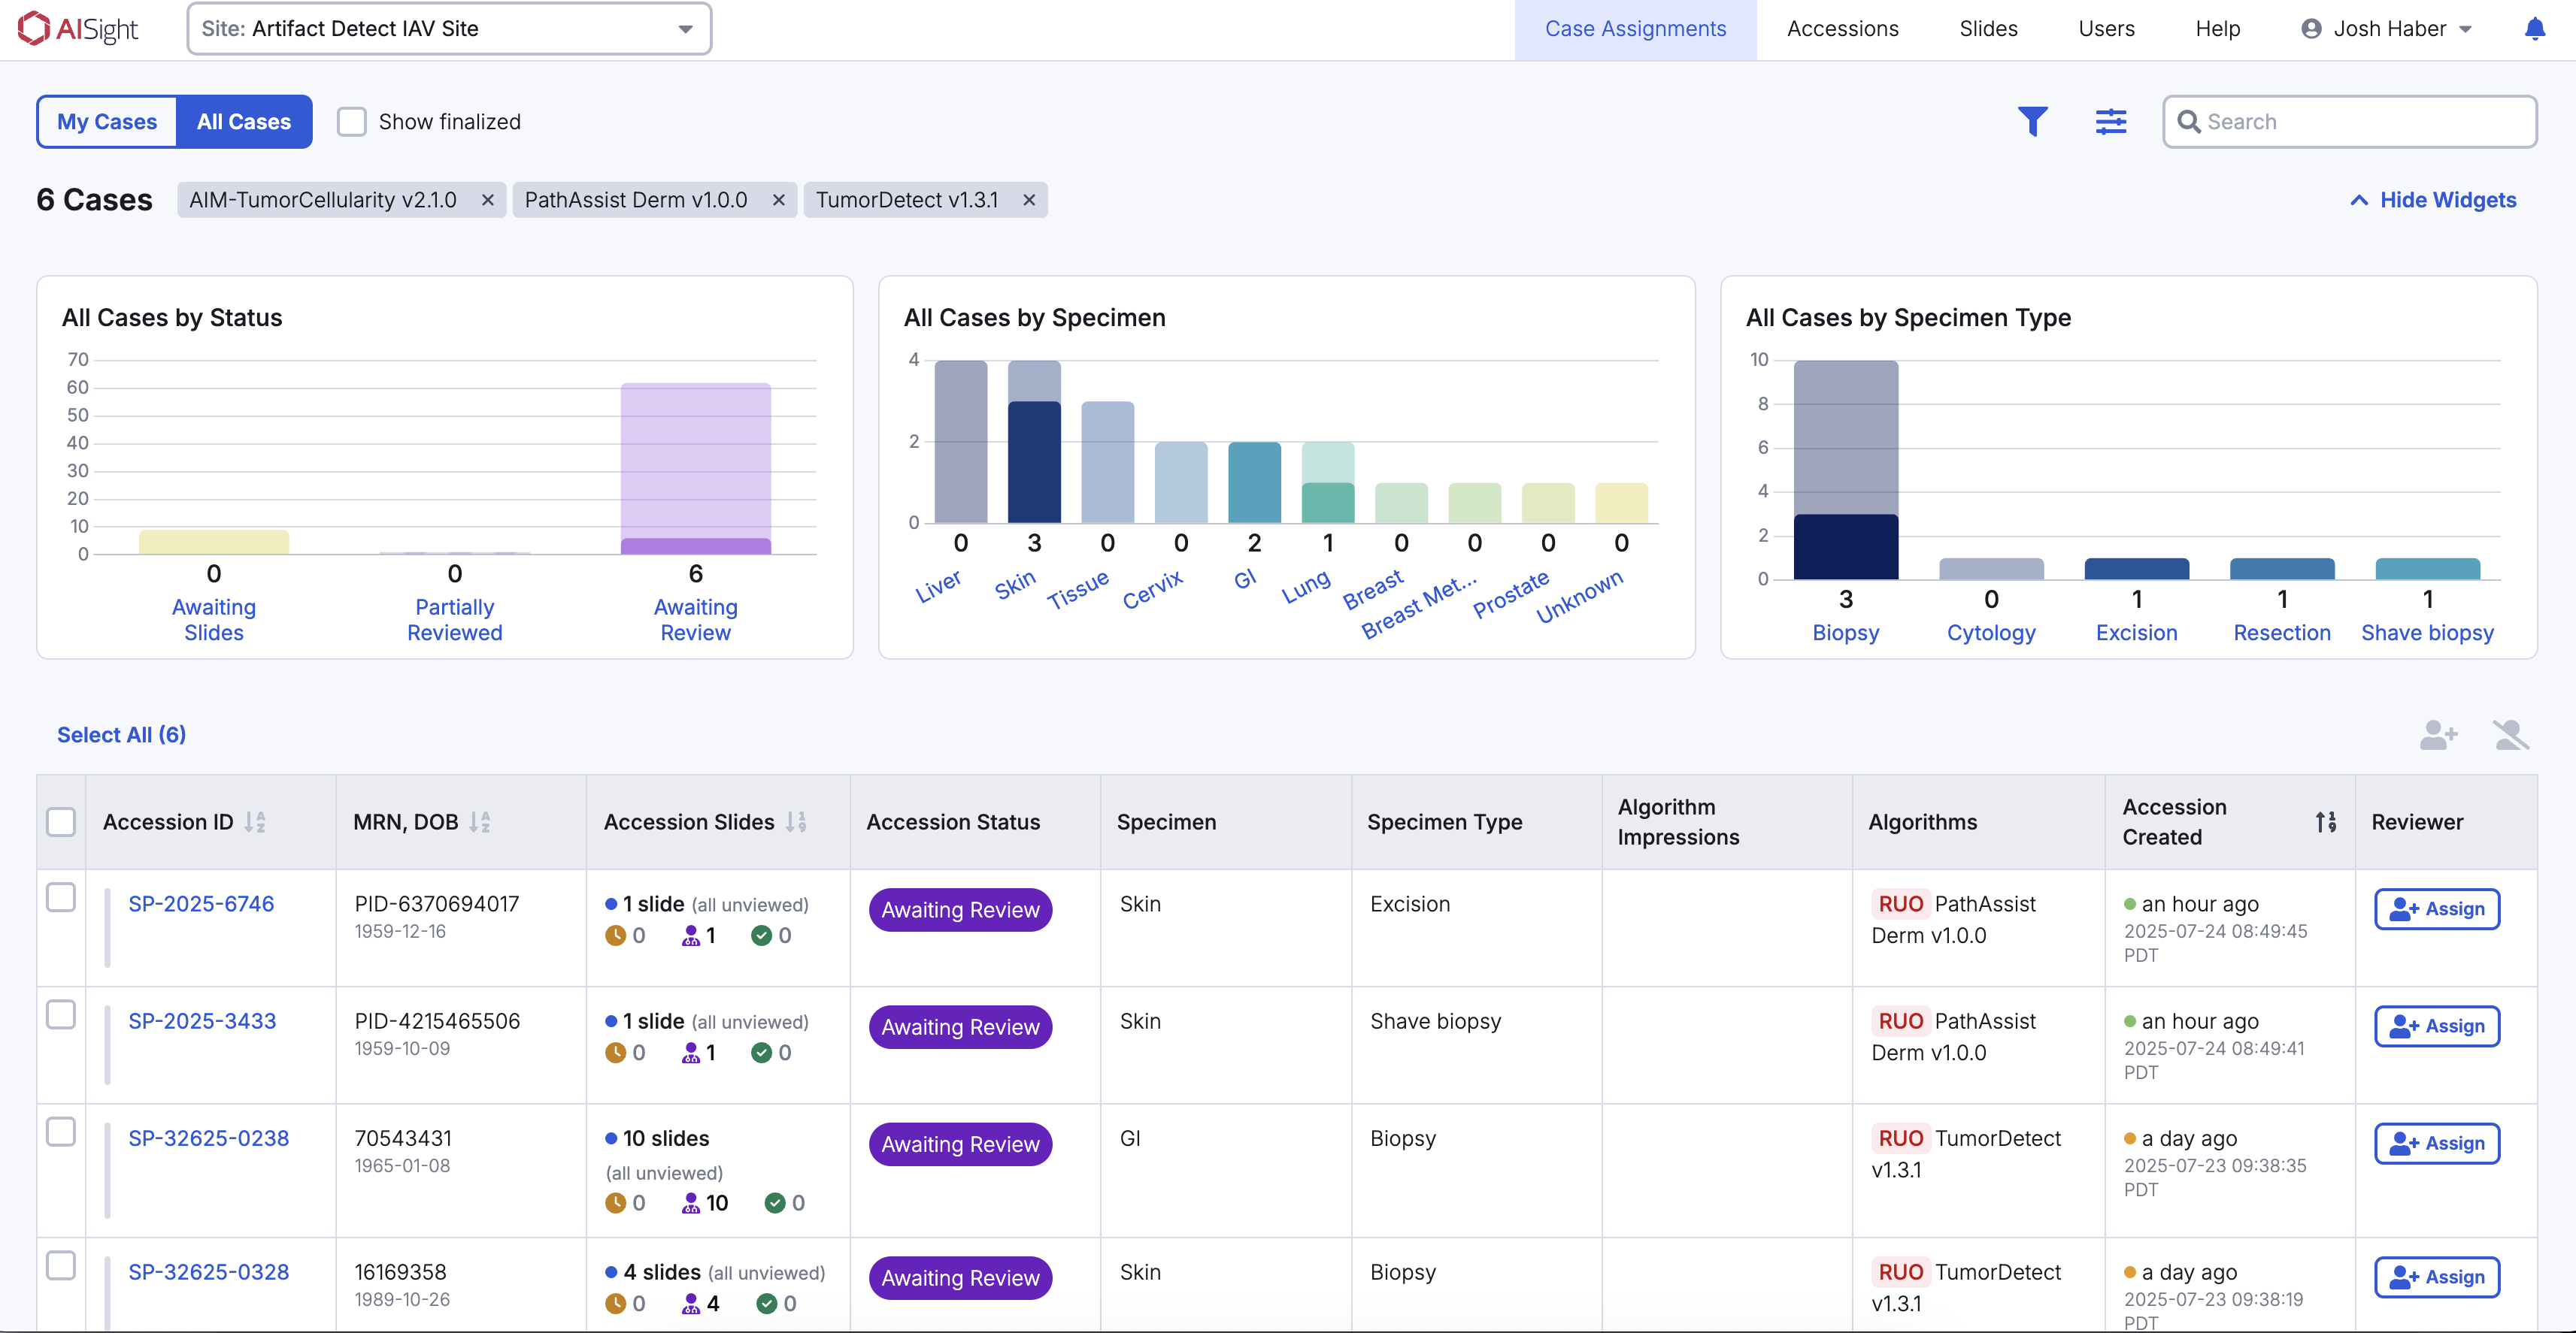2576x1333 pixels.
Task: Sort the table by Accession Created
Action: (x=2325, y=821)
